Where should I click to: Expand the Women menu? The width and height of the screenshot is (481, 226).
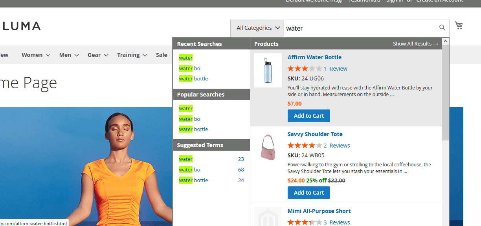[36, 55]
